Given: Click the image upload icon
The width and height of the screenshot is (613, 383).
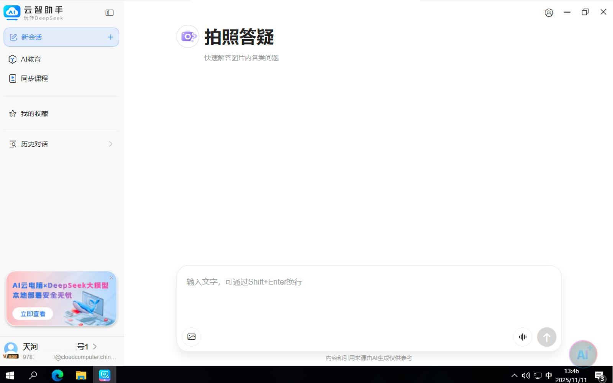Looking at the screenshot, I should (x=192, y=337).
